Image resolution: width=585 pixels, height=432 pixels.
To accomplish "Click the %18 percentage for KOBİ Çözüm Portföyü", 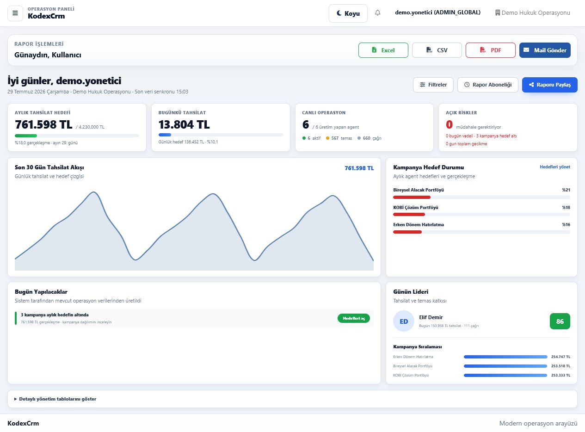I will 566,207.
